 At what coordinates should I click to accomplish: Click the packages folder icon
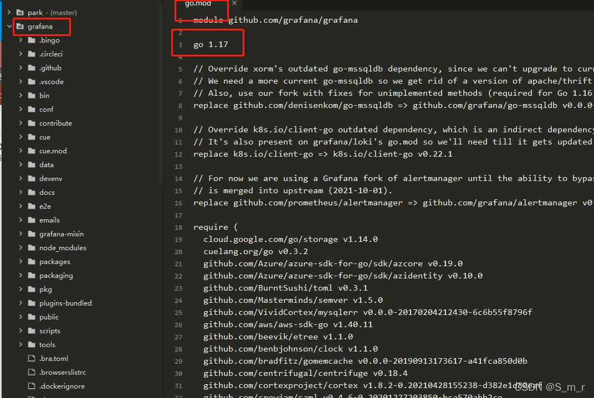click(x=32, y=261)
